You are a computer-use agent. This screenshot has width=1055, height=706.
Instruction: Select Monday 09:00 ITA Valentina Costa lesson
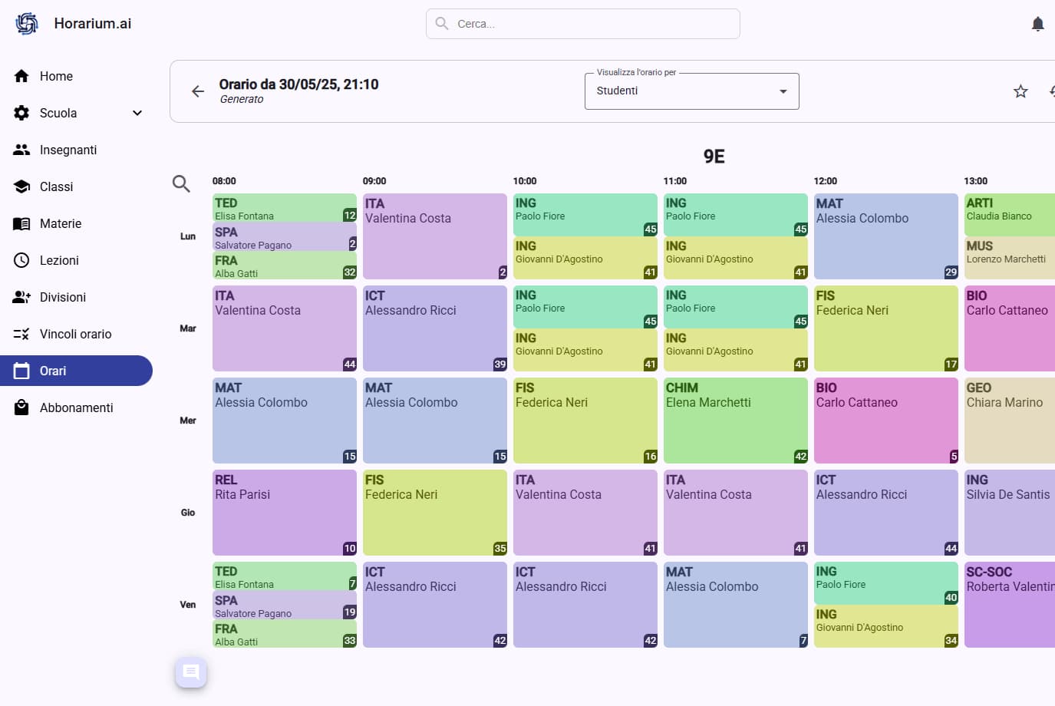[x=434, y=236]
